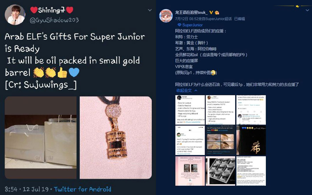This screenshot has height=195, width=312.
Task: Open first grid image listing Rolex gifts
Action: [x=190, y=110]
